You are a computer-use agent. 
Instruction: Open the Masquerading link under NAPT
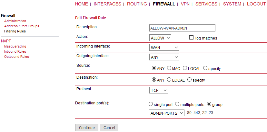(15, 46)
